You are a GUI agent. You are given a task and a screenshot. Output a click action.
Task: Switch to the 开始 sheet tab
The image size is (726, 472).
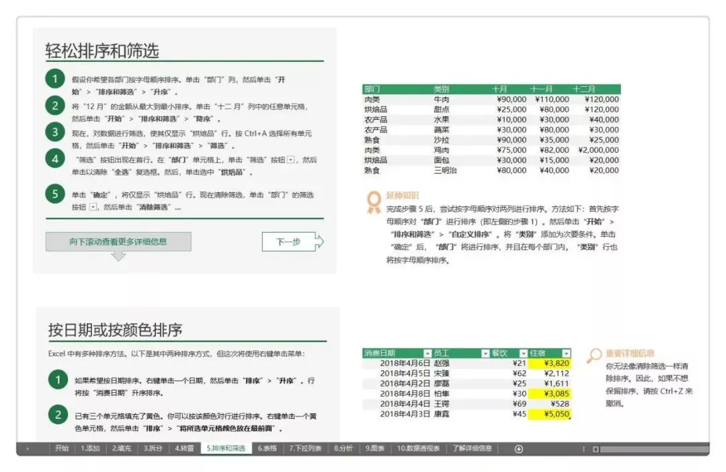pyautogui.click(x=62, y=448)
